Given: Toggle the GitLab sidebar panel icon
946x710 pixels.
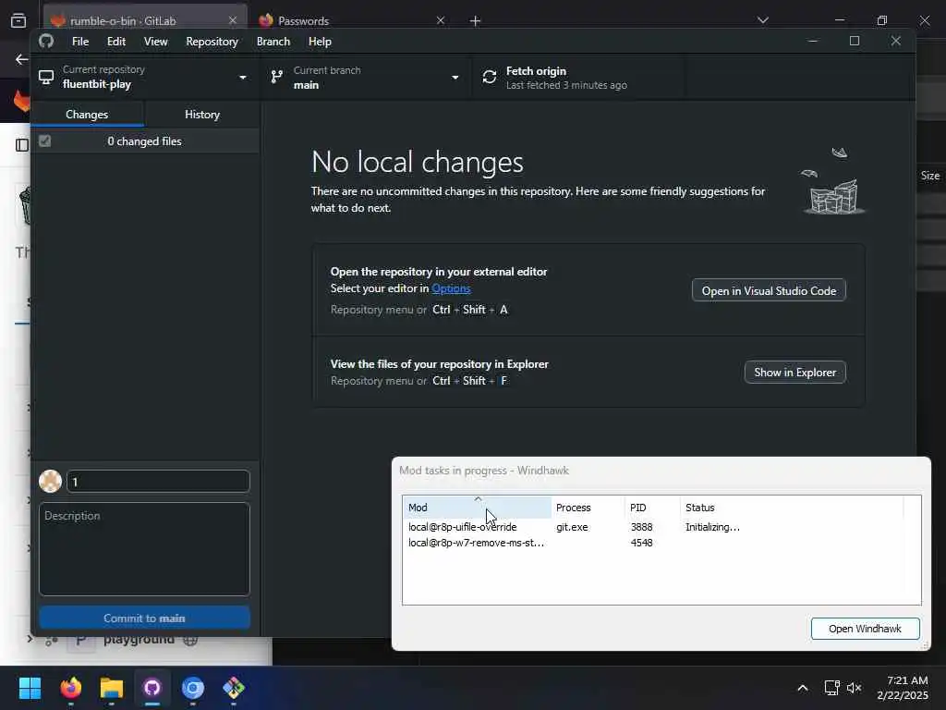Looking at the screenshot, I should (22, 145).
